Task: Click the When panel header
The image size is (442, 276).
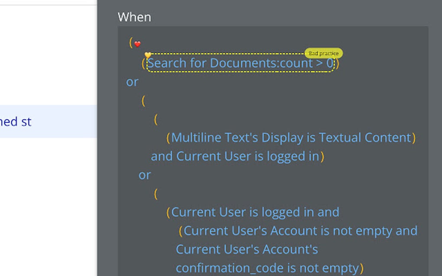Action: [134, 17]
